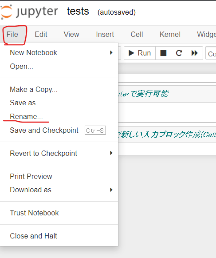Screen dimensions: 216x258
Task: Choose Open... from the File menu
Action: [59, 66]
